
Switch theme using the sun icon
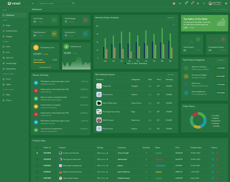pos(180,3)
